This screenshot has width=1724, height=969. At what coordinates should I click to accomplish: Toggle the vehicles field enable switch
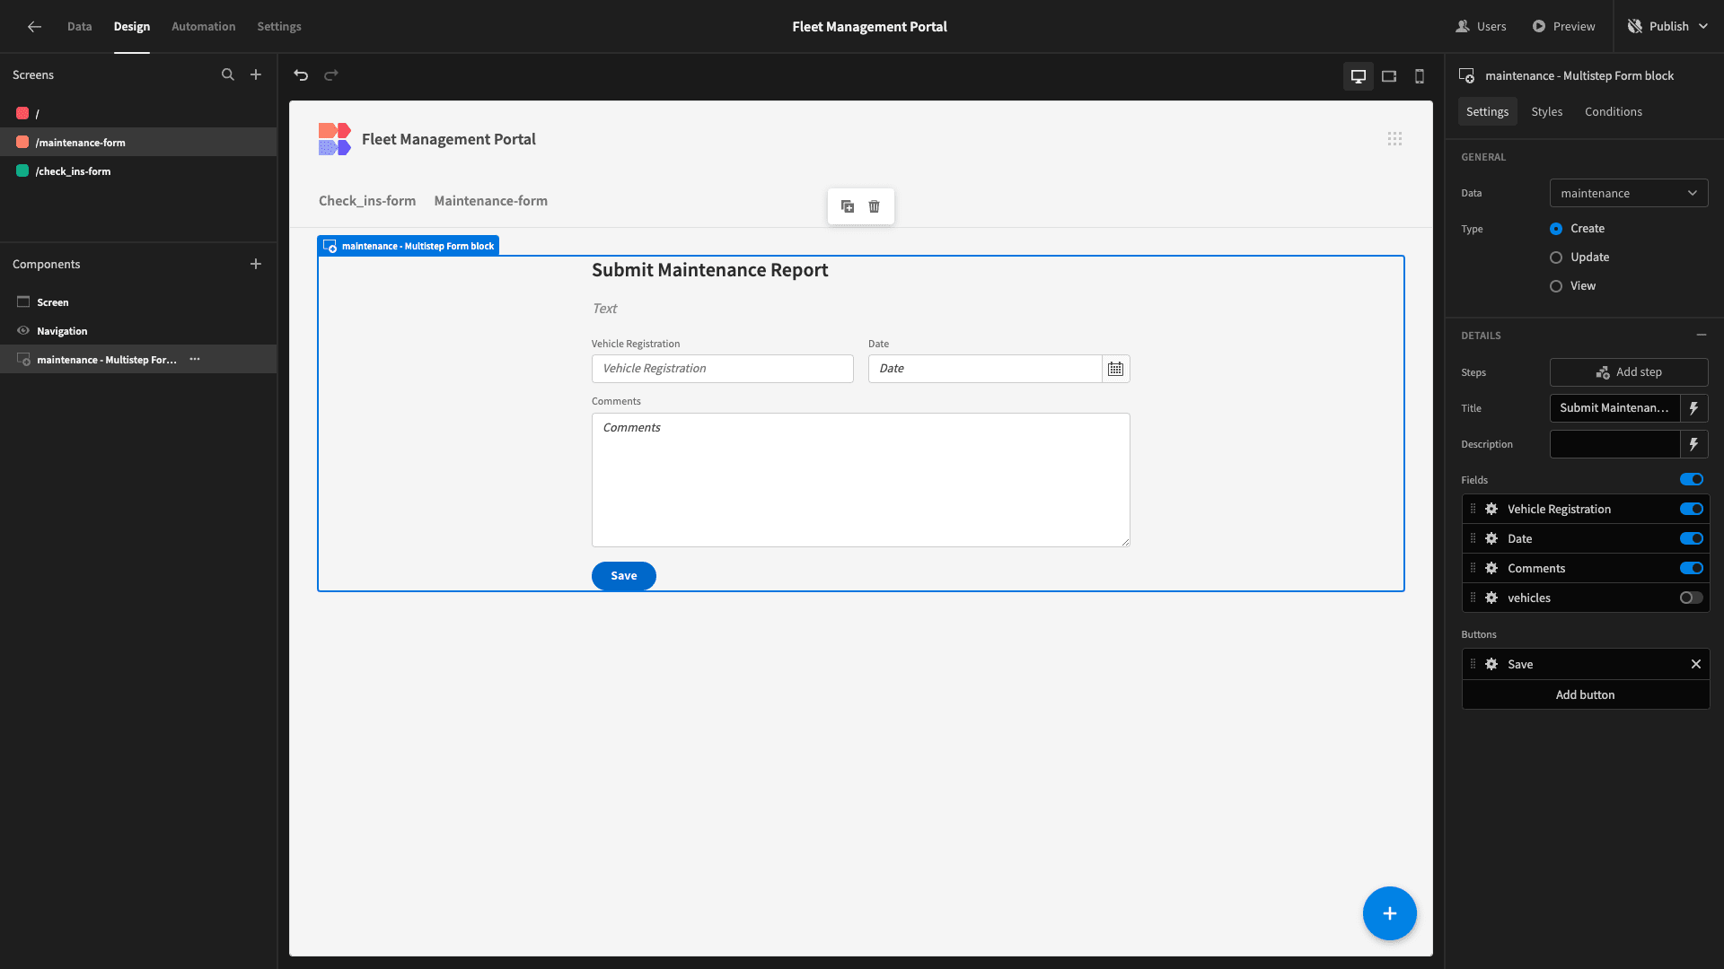pyautogui.click(x=1692, y=598)
